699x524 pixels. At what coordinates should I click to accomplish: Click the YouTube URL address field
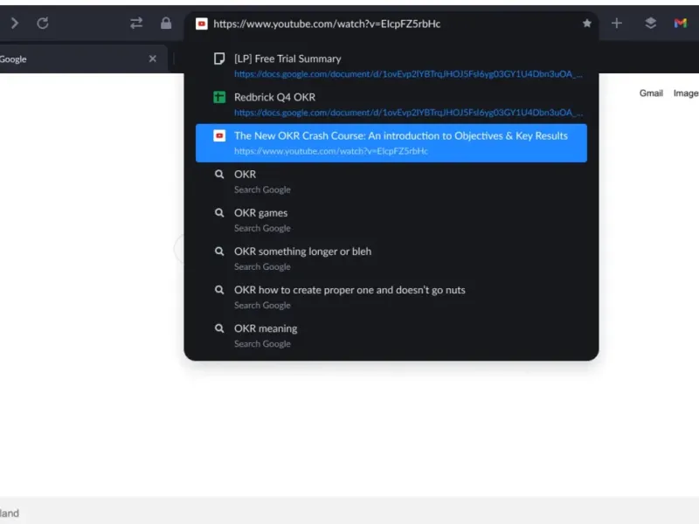pyautogui.click(x=384, y=24)
